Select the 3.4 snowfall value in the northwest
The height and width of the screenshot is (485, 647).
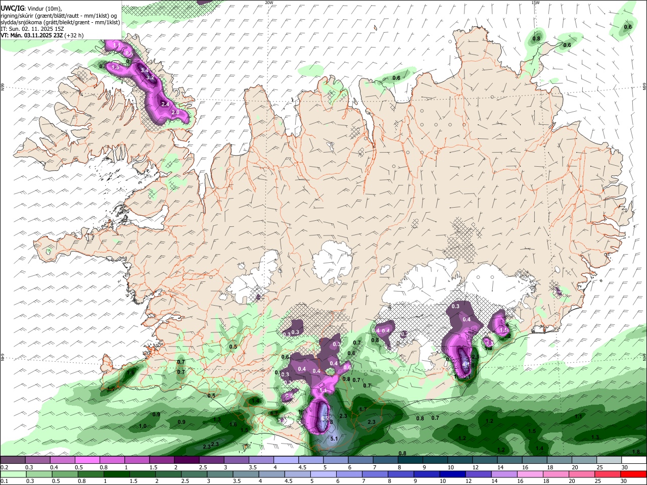tap(145, 70)
